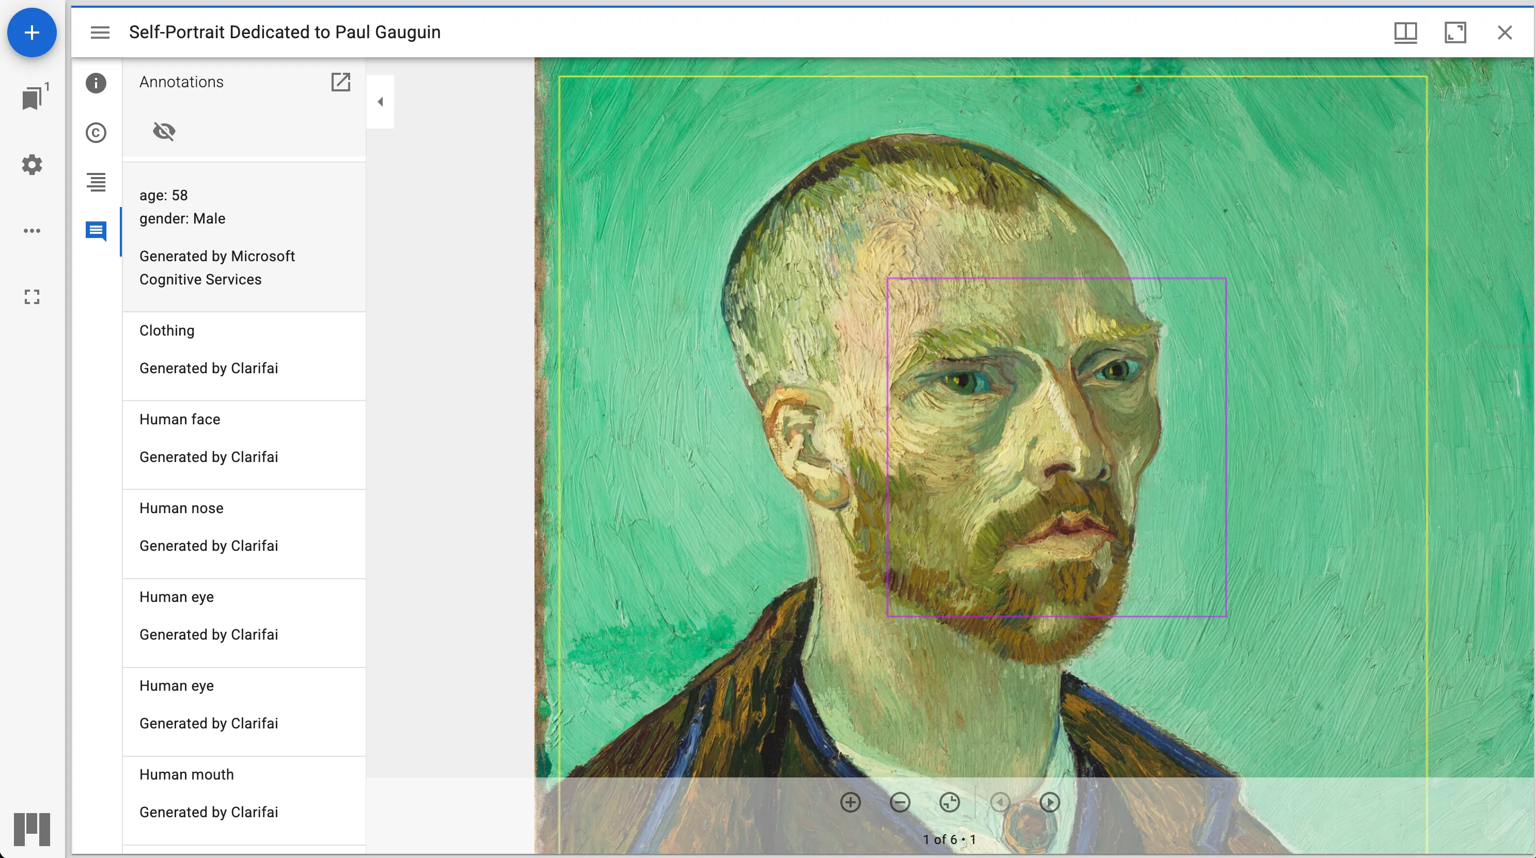1536x858 pixels.
Task: Select the Annotations sidebar tab
Action: click(96, 231)
